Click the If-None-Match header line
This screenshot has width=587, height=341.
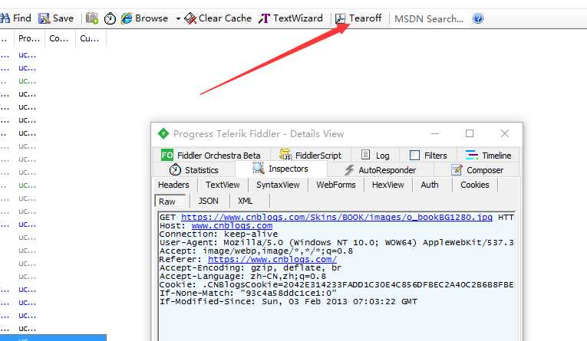tap(248, 293)
